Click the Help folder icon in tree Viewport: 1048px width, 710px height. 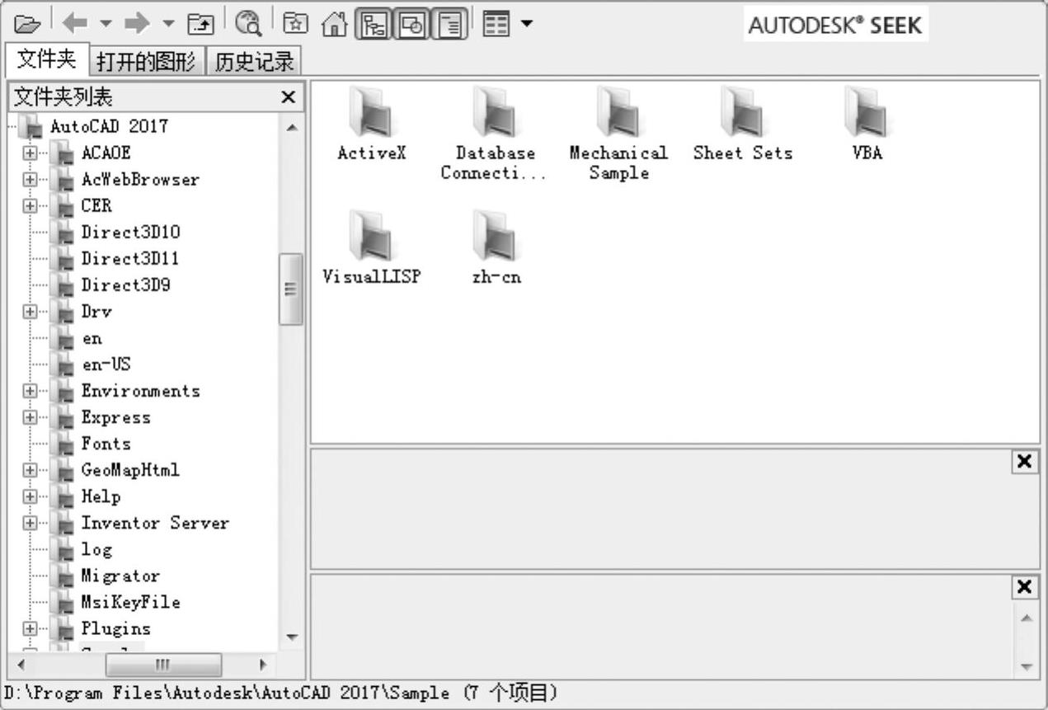click(x=62, y=496)
